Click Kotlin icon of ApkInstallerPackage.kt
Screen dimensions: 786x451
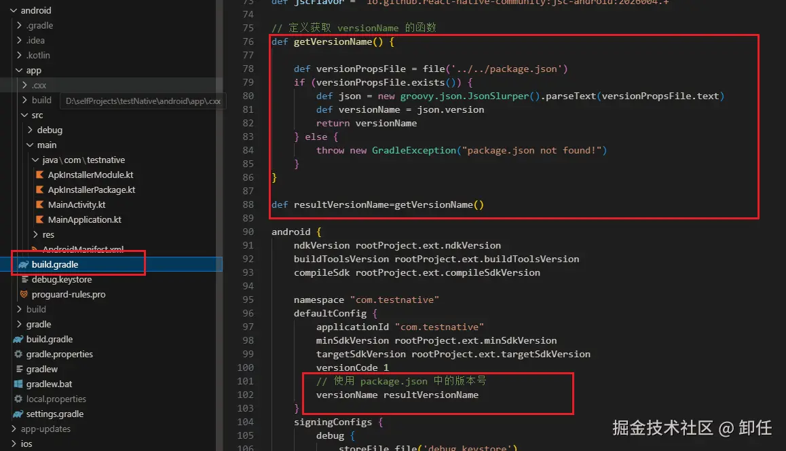click(39, 190)
